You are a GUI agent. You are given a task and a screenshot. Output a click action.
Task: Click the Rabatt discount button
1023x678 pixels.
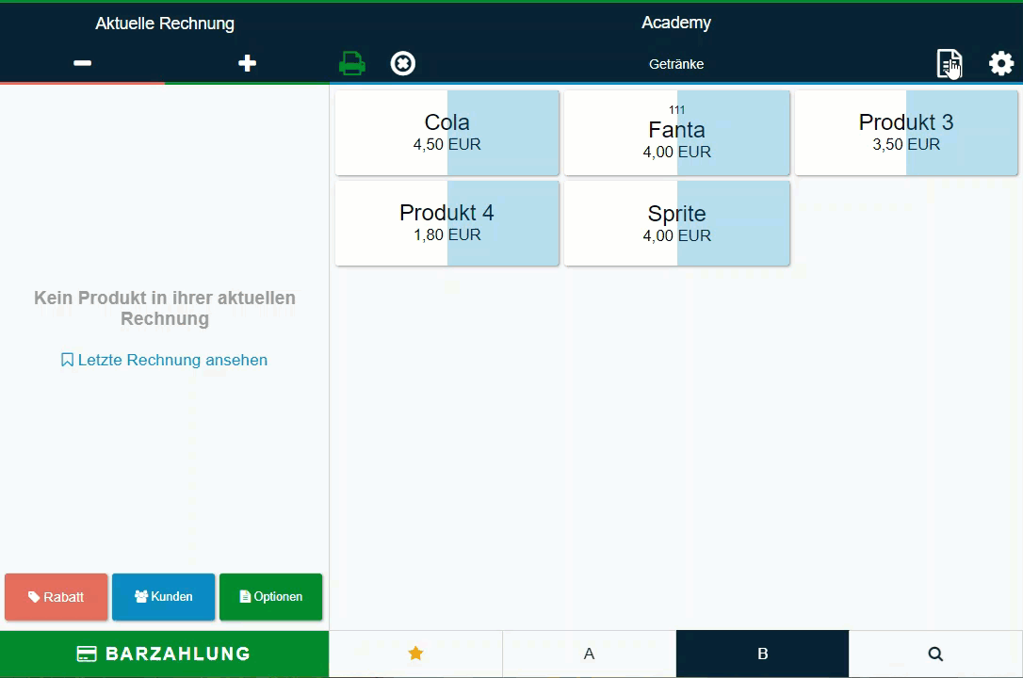pos(57,596)
